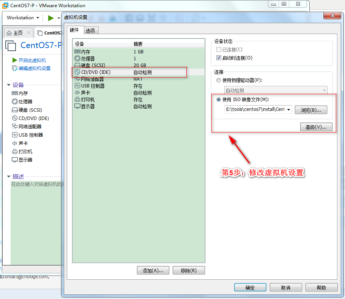
Task: Select the 打印机 row in dialog
Action: coord(139,100)
